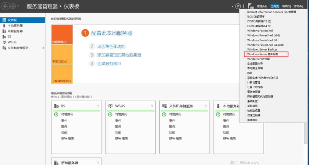
Task: Choose Windows PowerShell ISE menu entry
Action: coord(262,40)
